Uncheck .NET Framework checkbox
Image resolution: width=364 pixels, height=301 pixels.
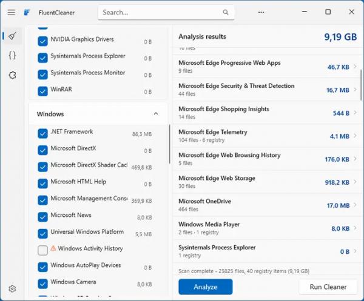click(x=42, y=134)
